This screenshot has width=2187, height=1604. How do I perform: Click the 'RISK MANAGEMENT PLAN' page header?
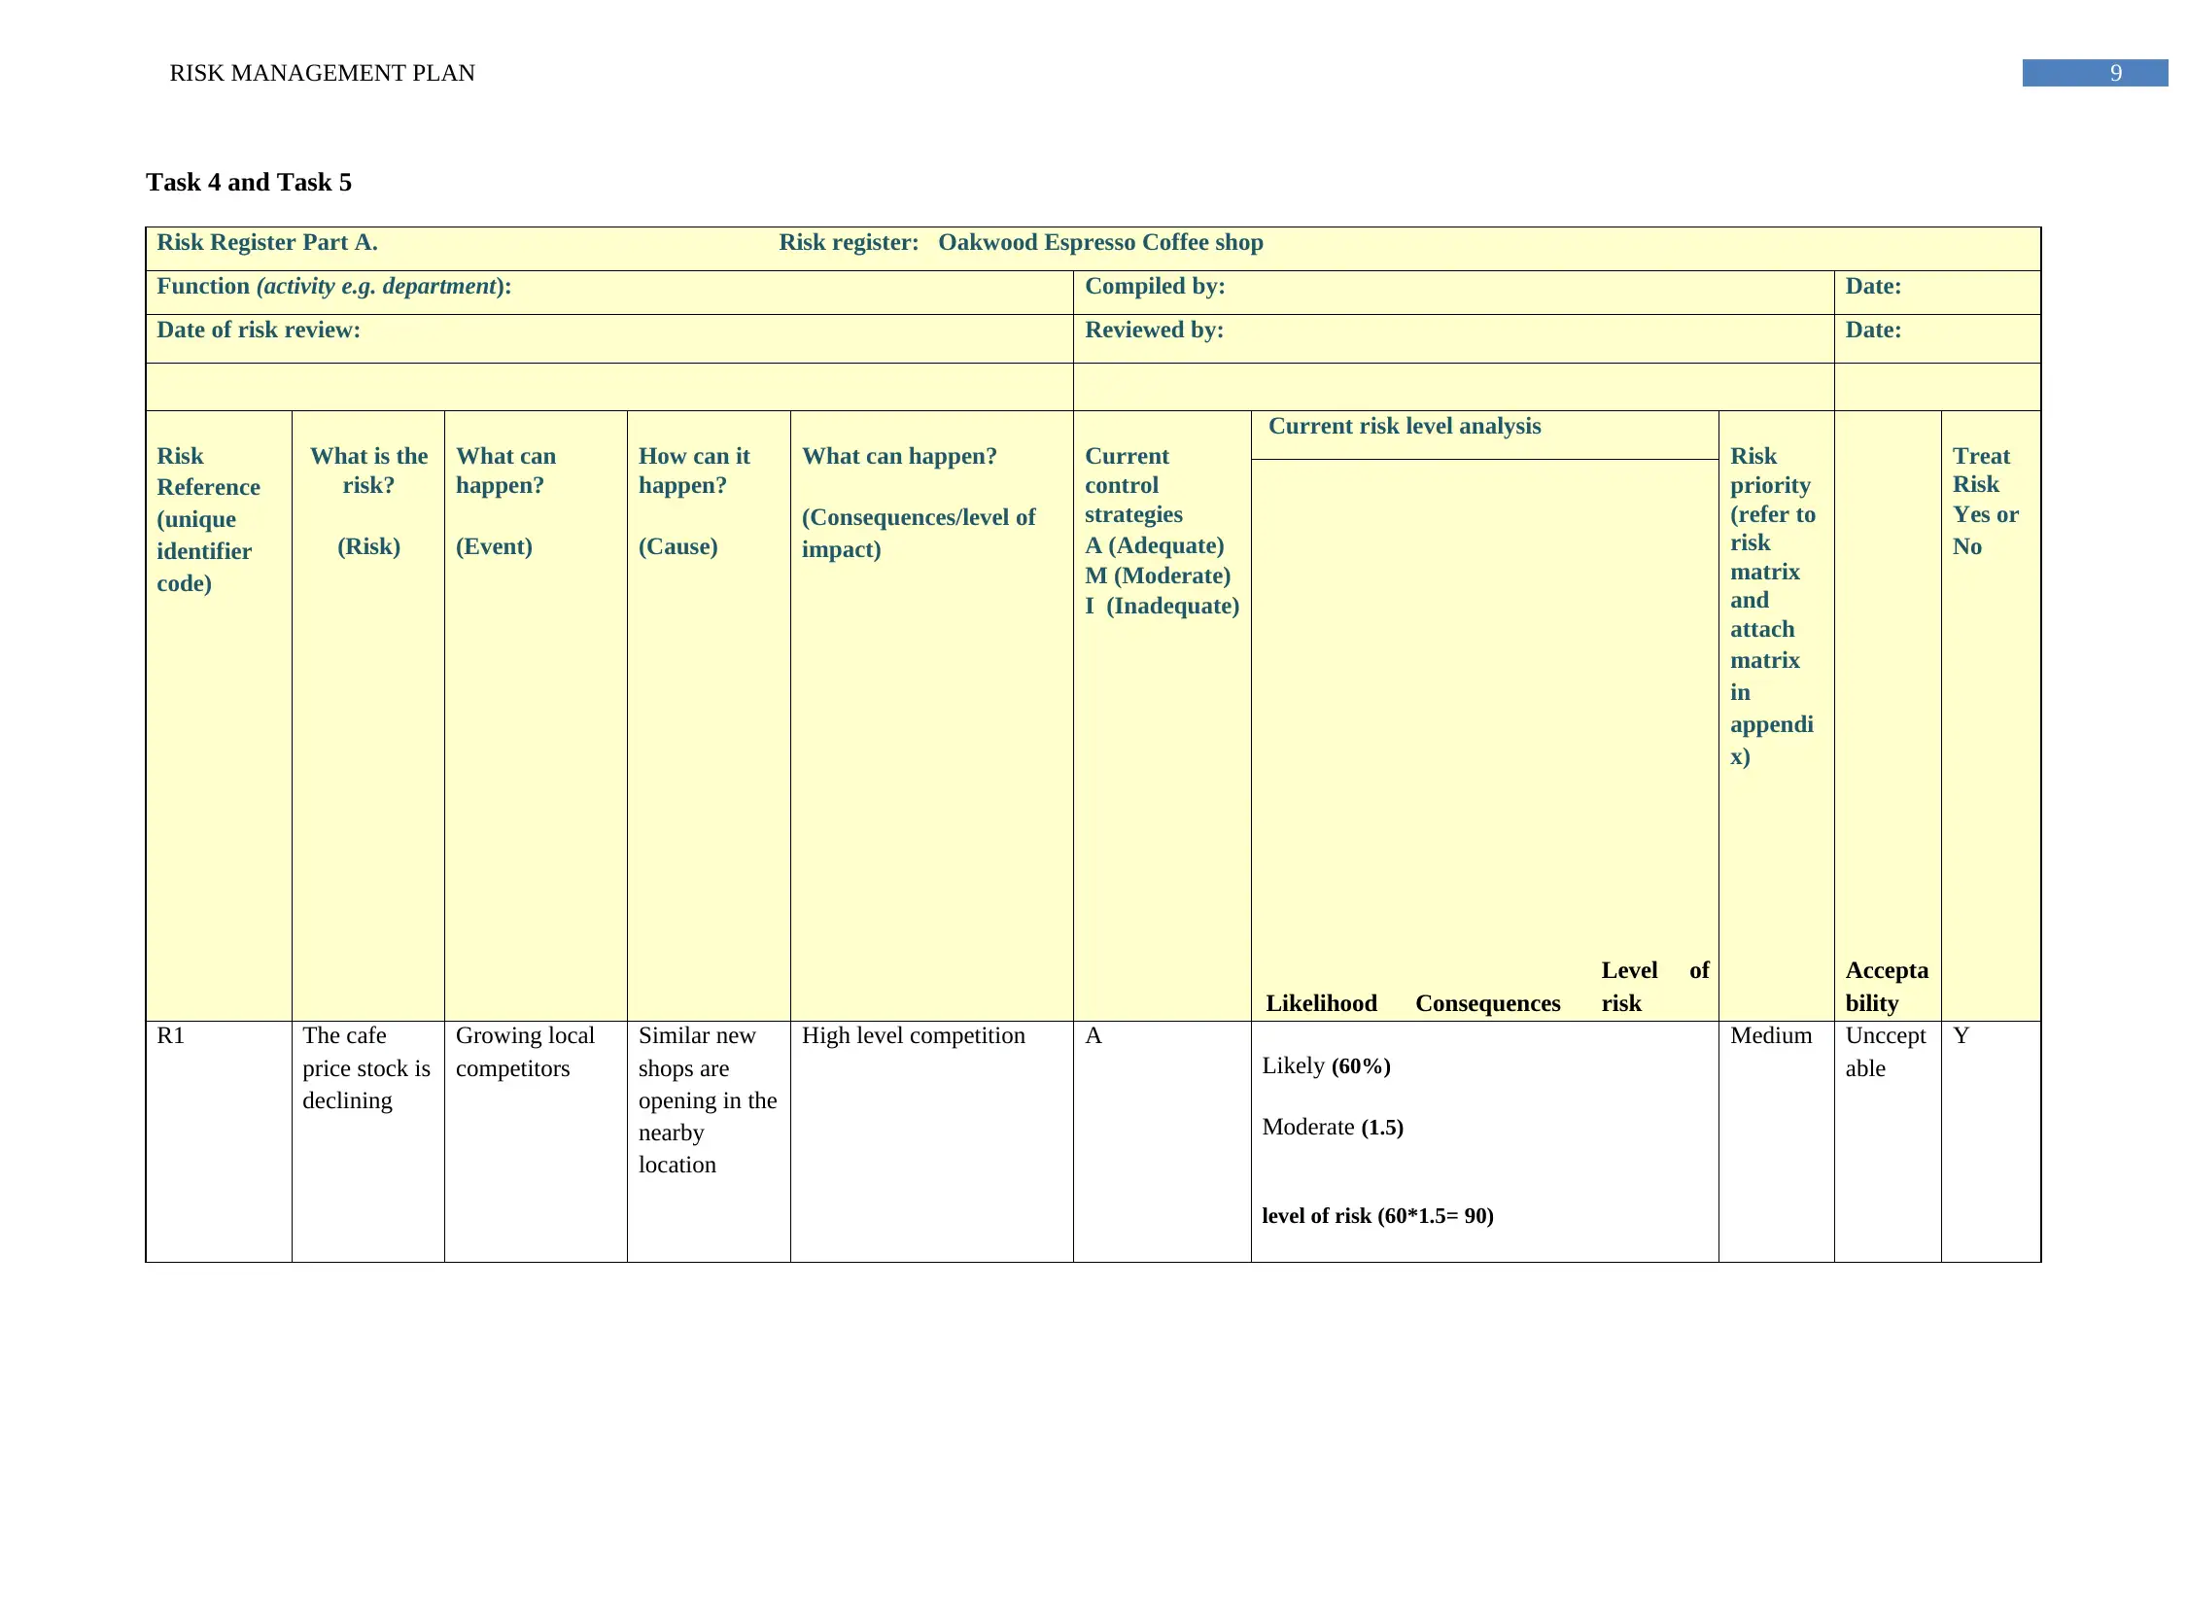click(322, 73)
